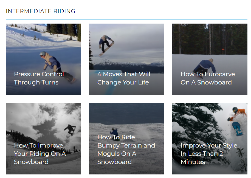Open the Pressure Control Through Turns title
The width and height of the screenshot is (251, 178).
39,78
